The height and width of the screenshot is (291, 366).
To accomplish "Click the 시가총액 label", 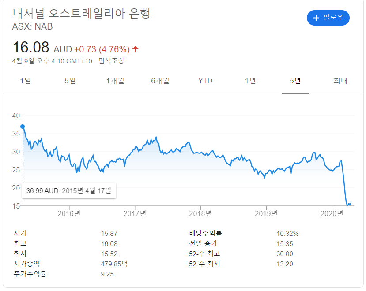I will 26,264.
